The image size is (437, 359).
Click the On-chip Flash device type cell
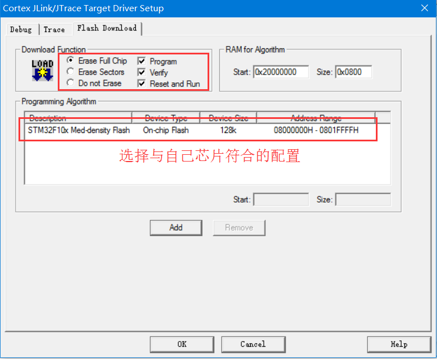pos(166,130)
